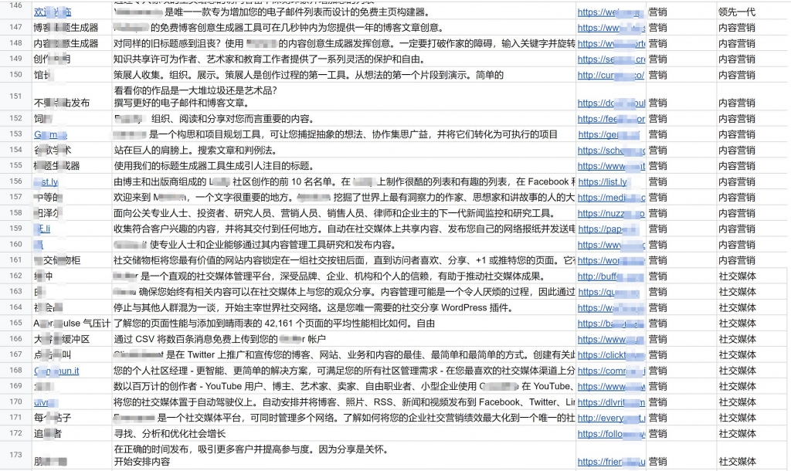Select the 内容营销 cell in row 161

(x=752, y=260)
